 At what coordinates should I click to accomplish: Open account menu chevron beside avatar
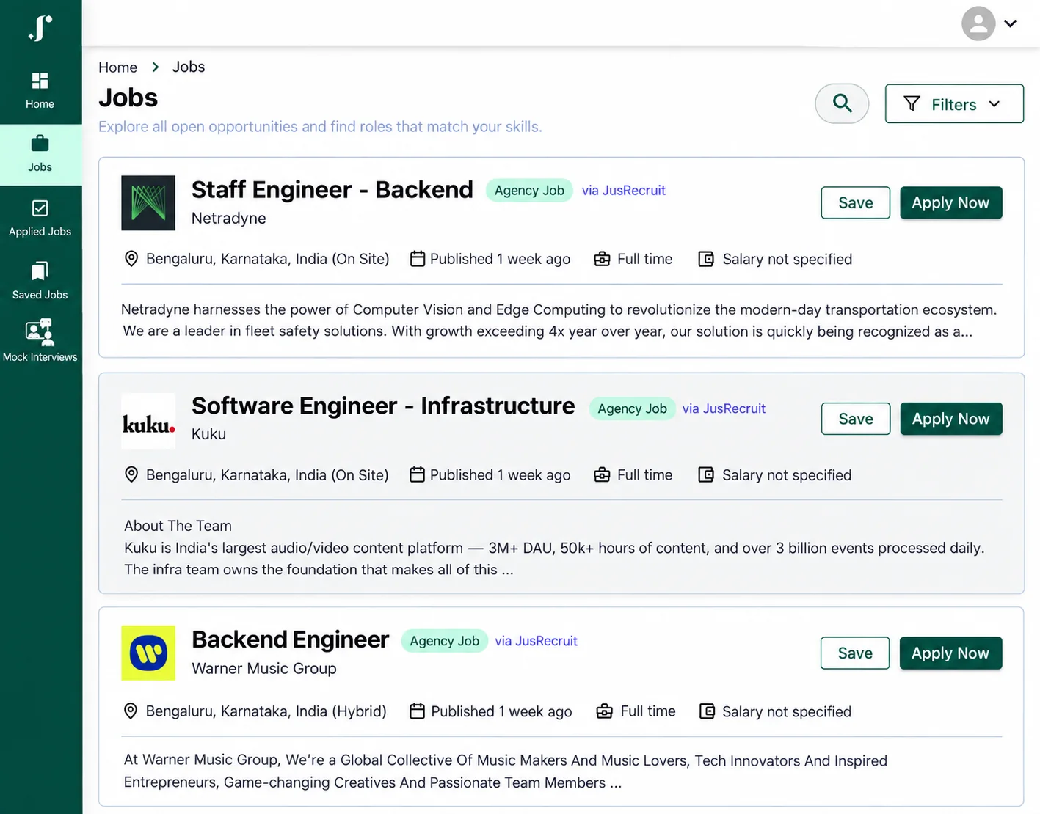tap(1011, 23)
